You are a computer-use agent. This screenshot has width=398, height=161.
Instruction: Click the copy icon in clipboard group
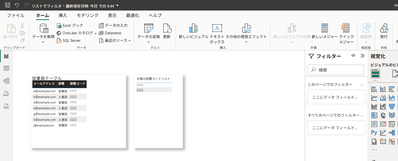[x=22, y=33]
